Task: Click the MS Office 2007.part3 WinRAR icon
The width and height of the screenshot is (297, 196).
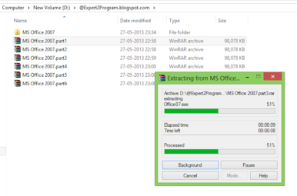Action: [18, 58]
